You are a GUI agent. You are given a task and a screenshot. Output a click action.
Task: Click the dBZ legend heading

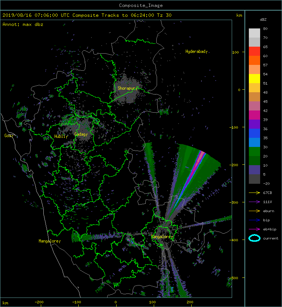coord(263,20)
